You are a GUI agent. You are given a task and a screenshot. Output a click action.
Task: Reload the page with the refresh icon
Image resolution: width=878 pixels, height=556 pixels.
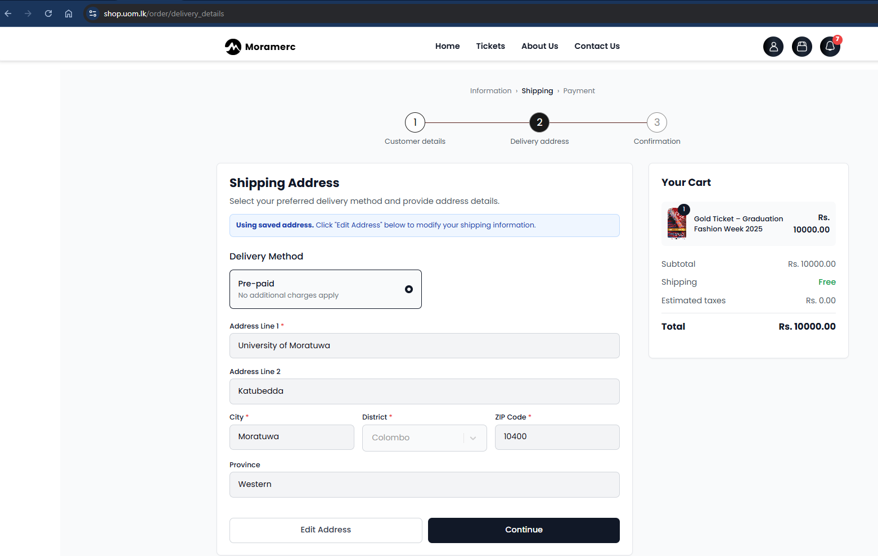coord(48,13)
